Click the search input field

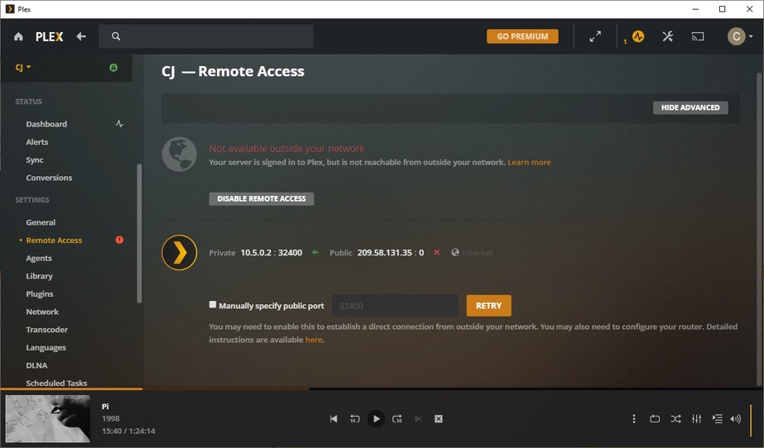(206, 36)
